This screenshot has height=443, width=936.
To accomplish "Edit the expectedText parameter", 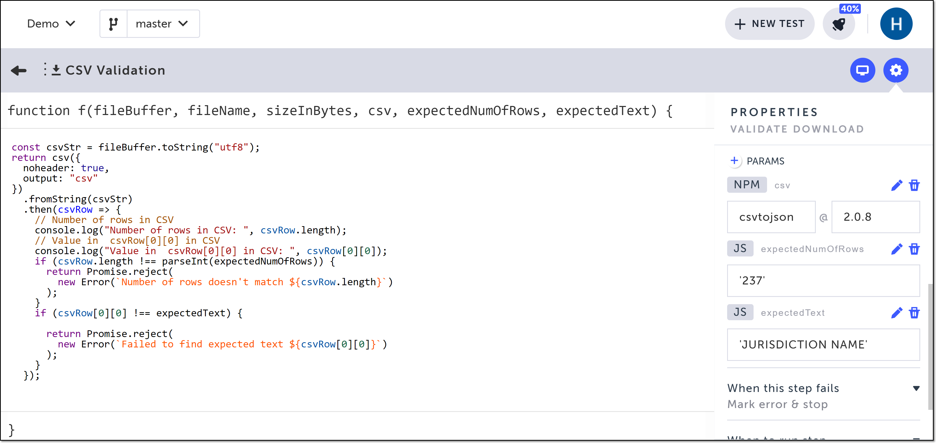I will point(896,313).
